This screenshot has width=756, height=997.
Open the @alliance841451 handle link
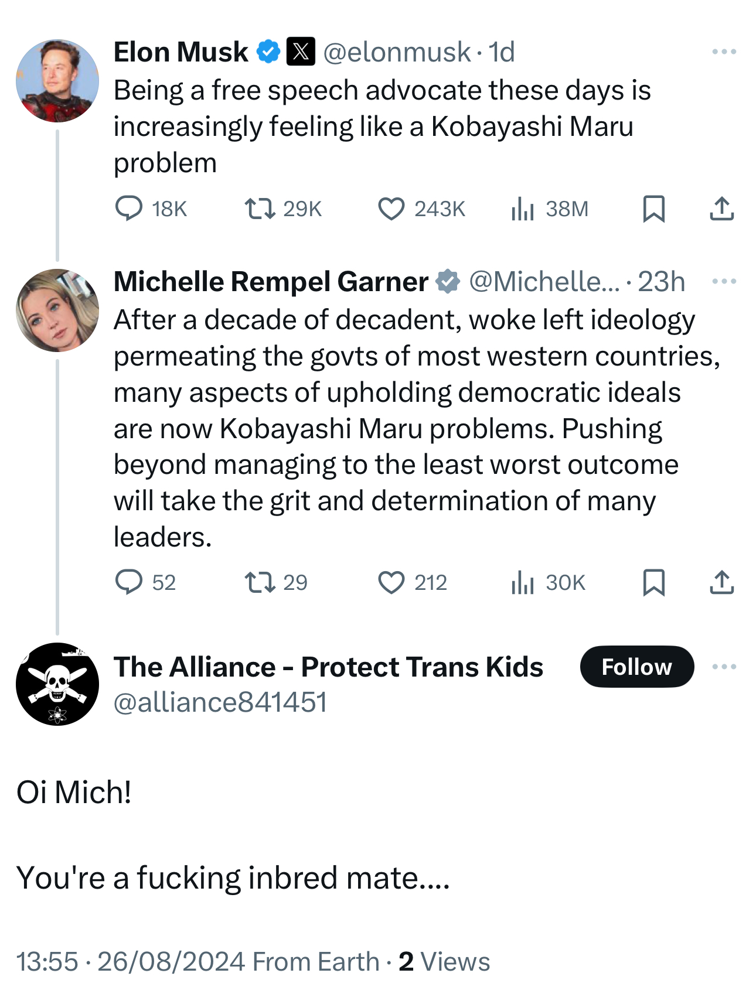coord(220,702)
